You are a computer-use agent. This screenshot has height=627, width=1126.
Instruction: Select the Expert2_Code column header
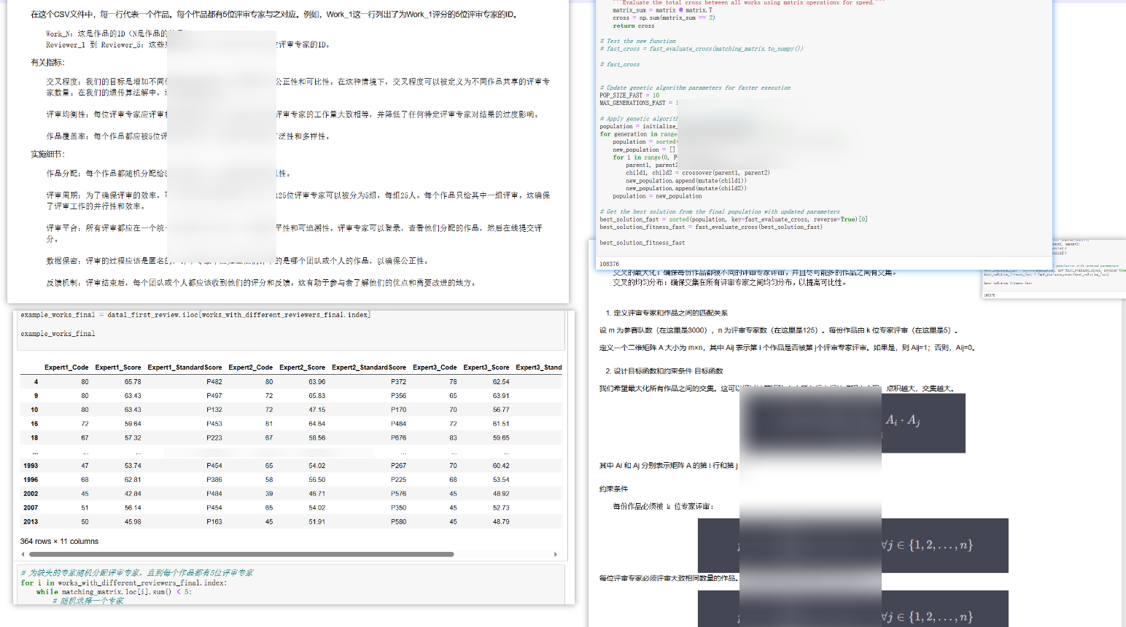click(x=250, y=367)
